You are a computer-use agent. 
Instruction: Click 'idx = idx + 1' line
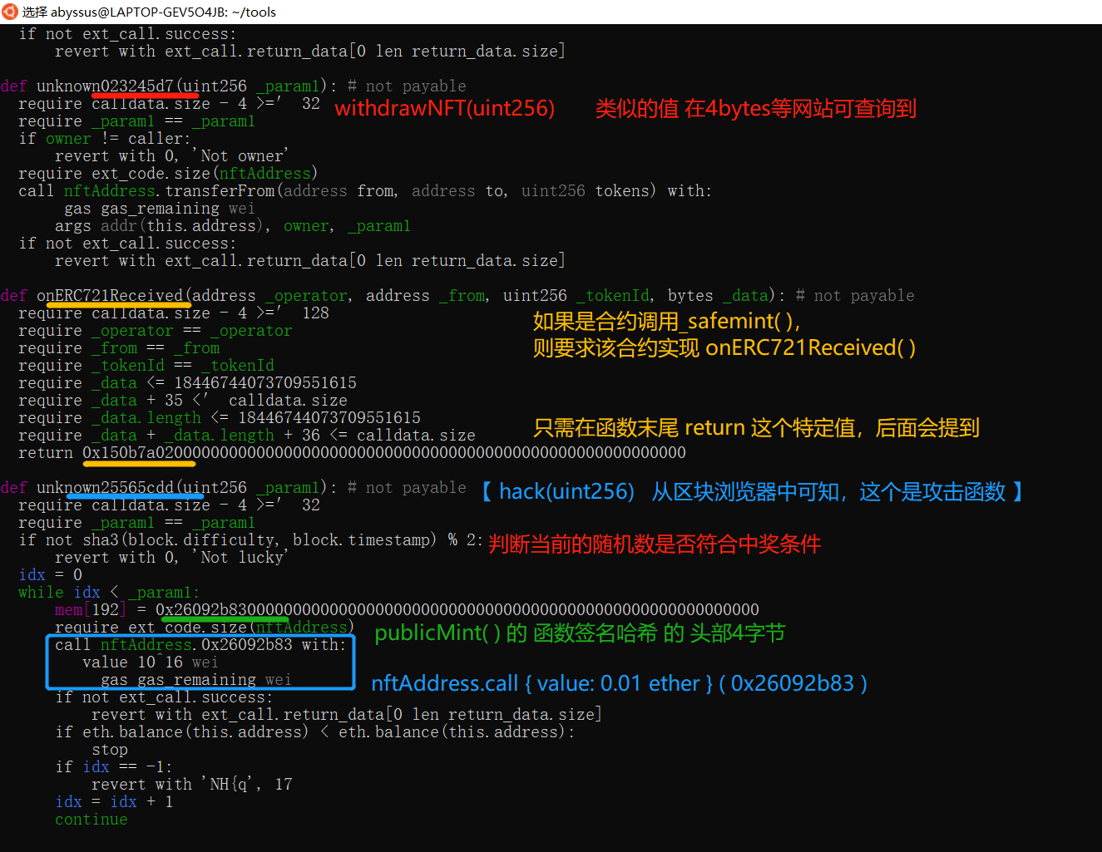click(114, 802)
